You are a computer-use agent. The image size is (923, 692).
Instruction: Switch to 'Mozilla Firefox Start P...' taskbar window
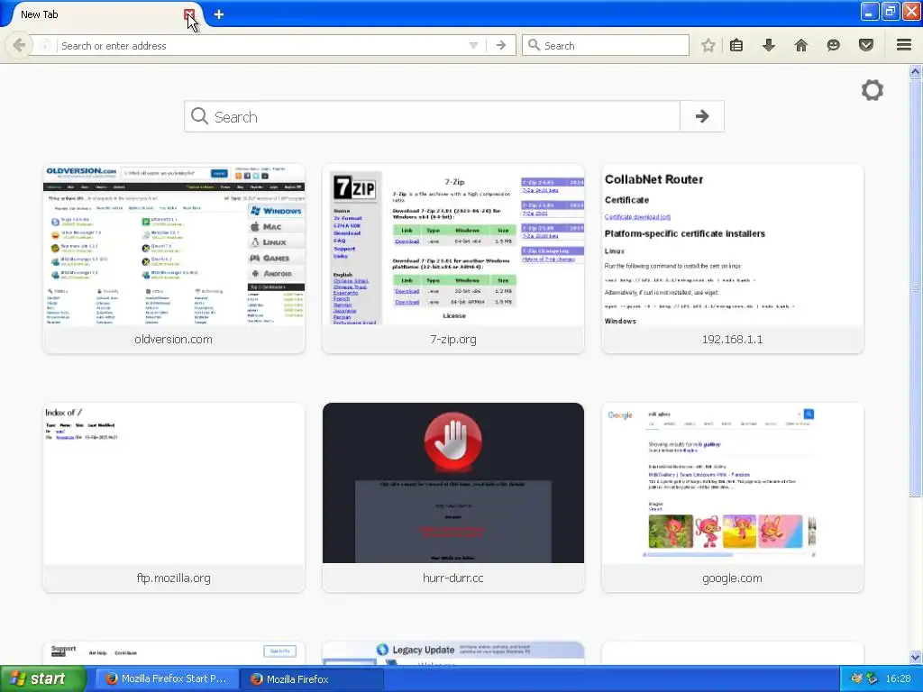[x=167, y=679]
